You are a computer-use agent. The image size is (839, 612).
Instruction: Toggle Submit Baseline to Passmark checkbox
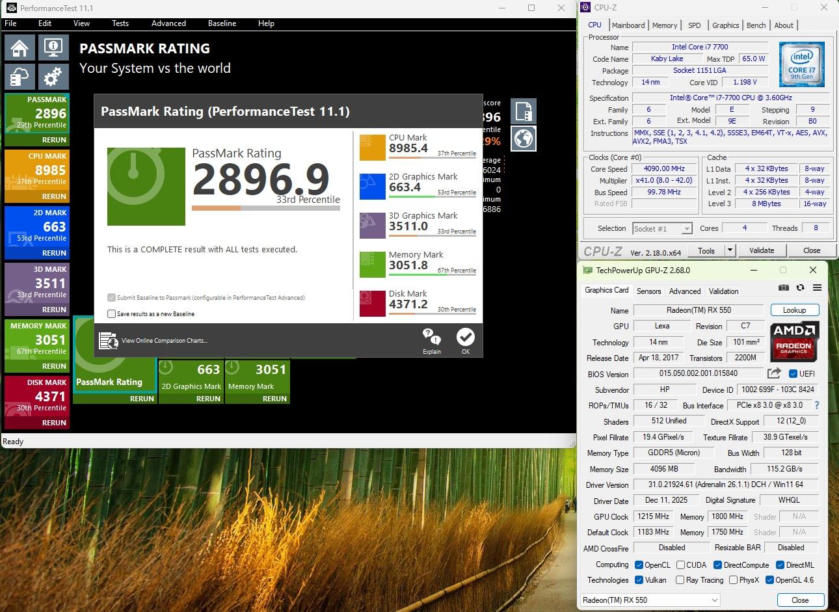tap(112, 297)
